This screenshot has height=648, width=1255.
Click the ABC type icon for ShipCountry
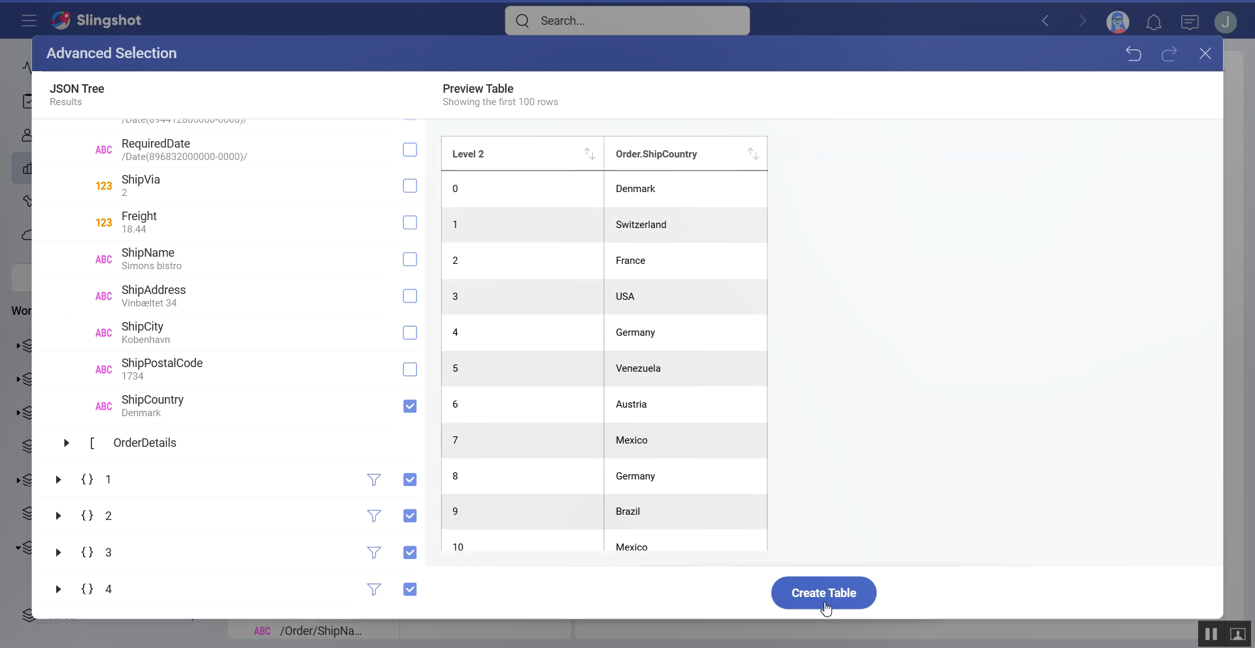[x=104, y=406]
